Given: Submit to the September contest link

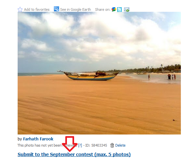Looking at the screenshot, I should [74, 154].
